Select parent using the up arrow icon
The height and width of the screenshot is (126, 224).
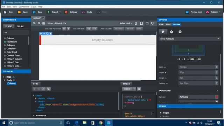[44, 34]
